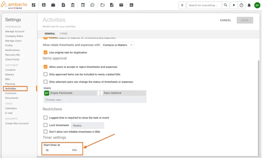Screen dimensions: 262x158
Task: Open Contacts in Customize section
Action: (x=10, y=70)
